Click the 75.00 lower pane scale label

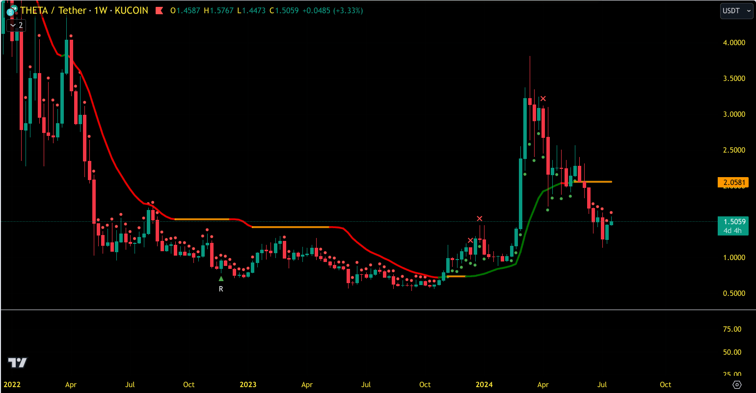click(733, 329)
